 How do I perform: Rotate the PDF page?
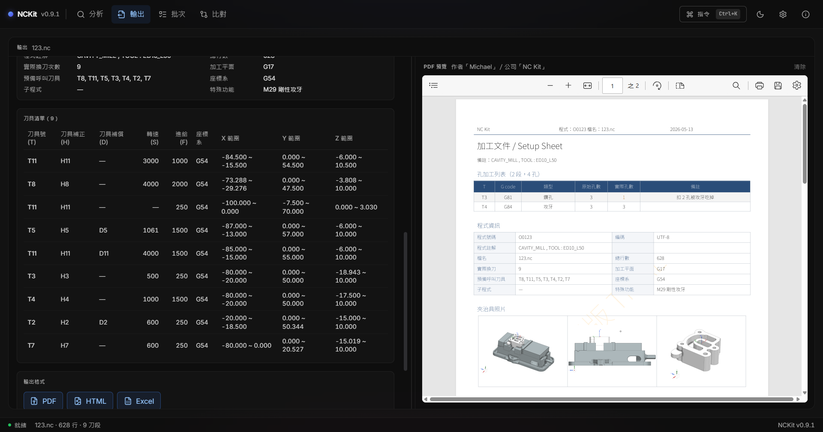tap(657, 86)
